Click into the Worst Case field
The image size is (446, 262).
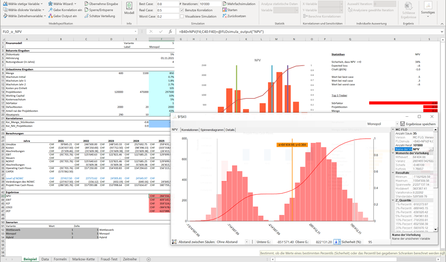tap(168, 16)
